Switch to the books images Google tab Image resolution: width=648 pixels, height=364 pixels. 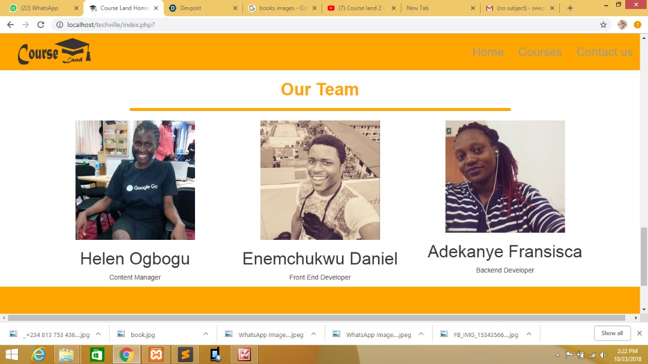pos(283,8)
